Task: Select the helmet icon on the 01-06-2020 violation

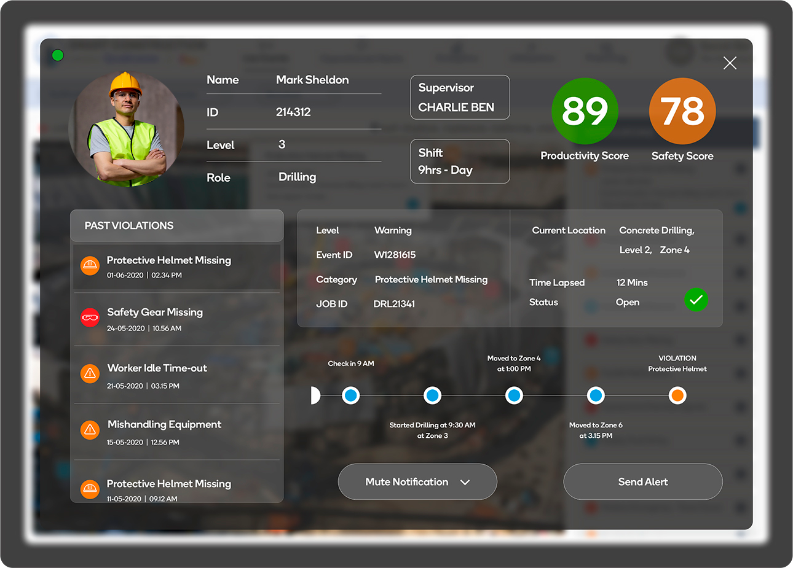Action: coord(90,266)
